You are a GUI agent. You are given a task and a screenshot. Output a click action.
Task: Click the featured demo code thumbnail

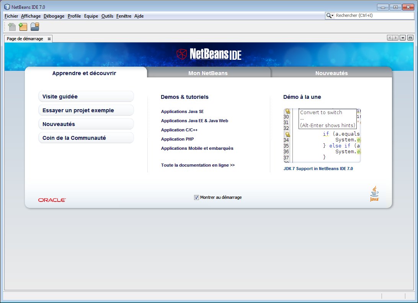[x=322, y=136]
